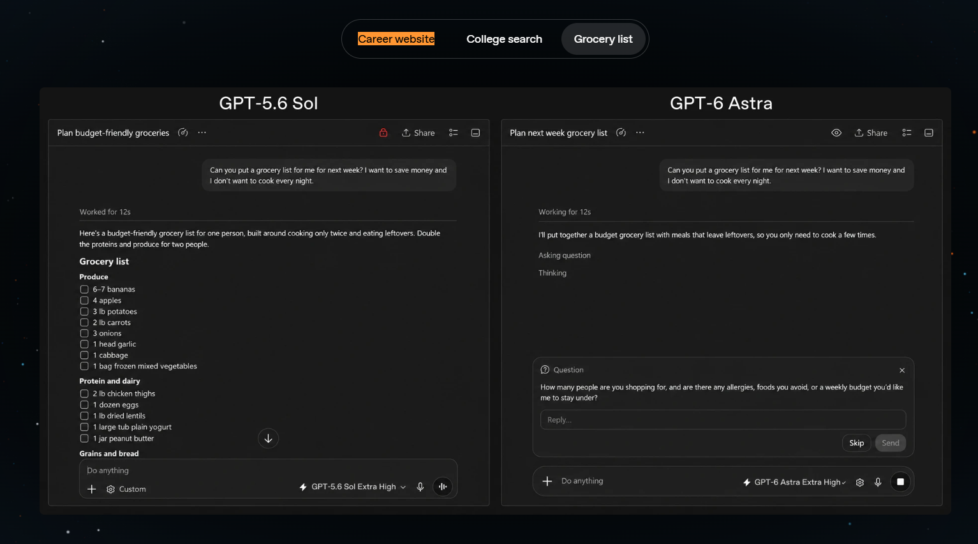Check the 4 apples checkbox

pyautogui.click(x=84, y=300)
